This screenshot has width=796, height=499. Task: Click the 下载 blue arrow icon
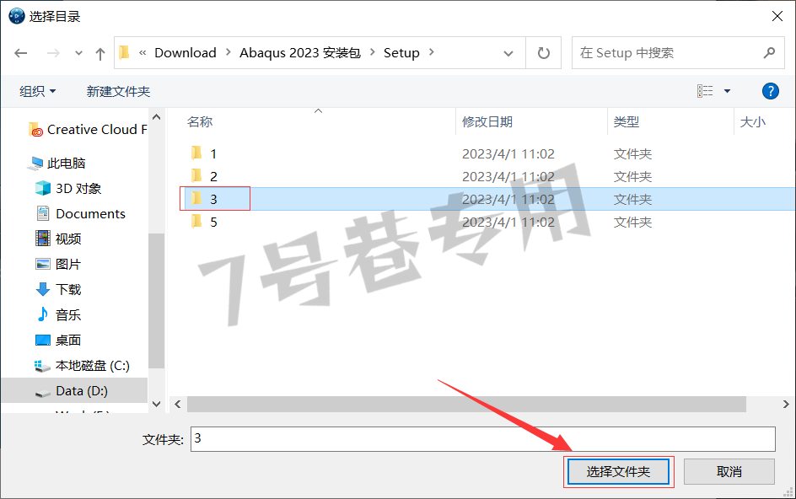coord(43,289)
